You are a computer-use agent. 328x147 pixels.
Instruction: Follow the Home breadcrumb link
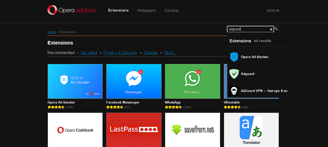click(52, 32)
